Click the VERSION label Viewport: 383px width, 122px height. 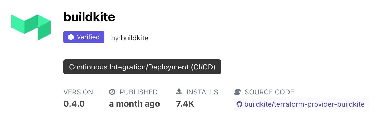coord(78,92)
